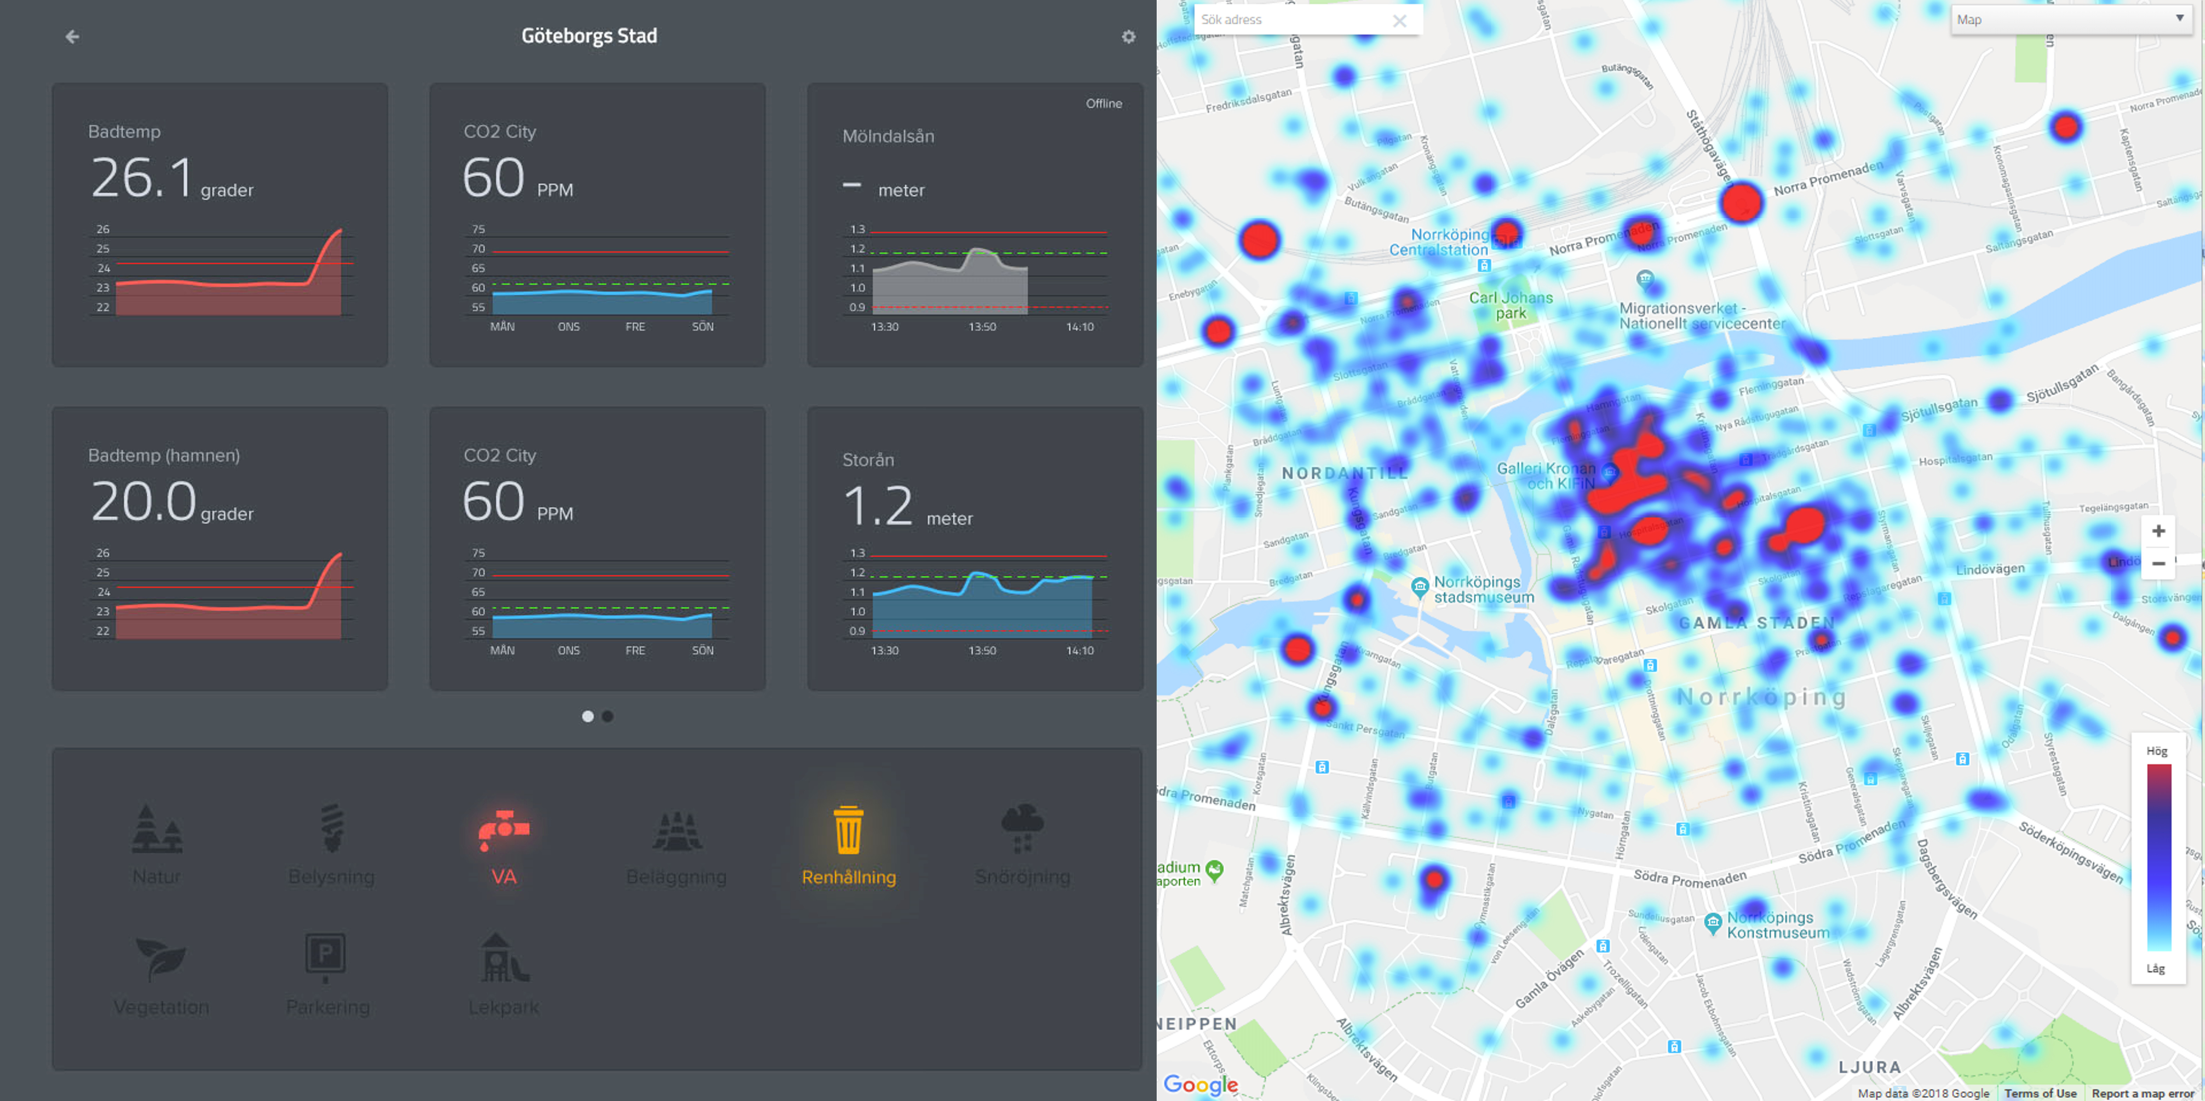The image size is (2205, 1101).
Task: Select the Belysning light bulb icon
Action: [x=331, y=828]
